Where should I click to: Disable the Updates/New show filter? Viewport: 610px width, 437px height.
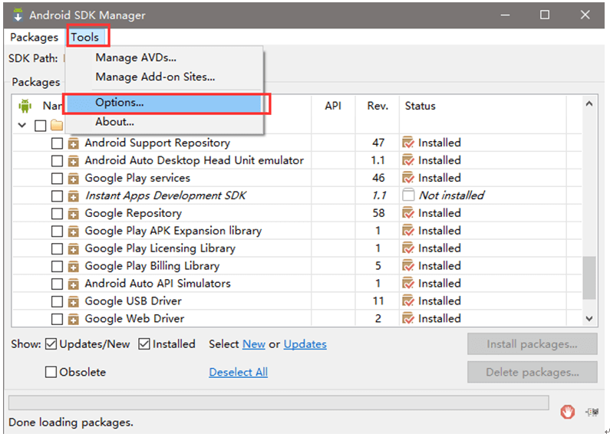click(51, 344)
